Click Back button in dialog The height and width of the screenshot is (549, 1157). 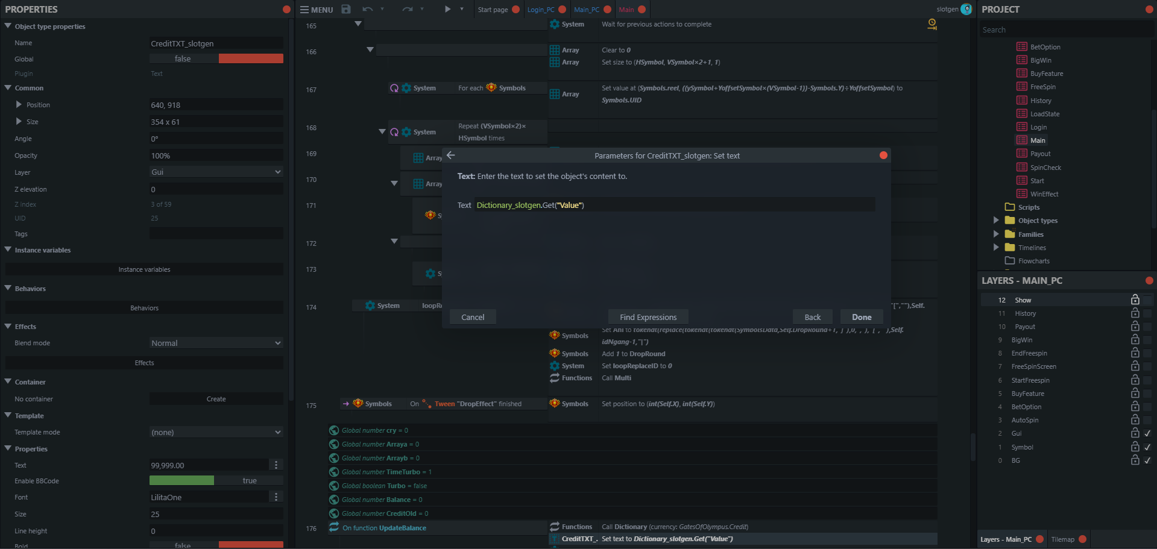pos(813,317)
